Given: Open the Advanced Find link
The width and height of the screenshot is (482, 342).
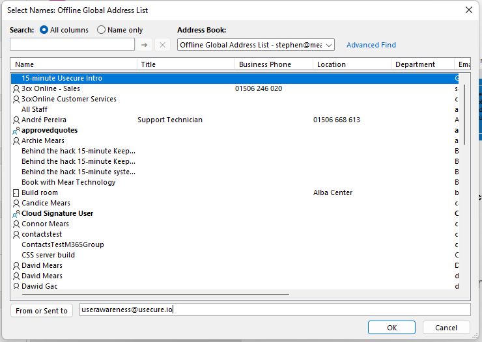Looking at the screenshot, I should tap(371, 45).
